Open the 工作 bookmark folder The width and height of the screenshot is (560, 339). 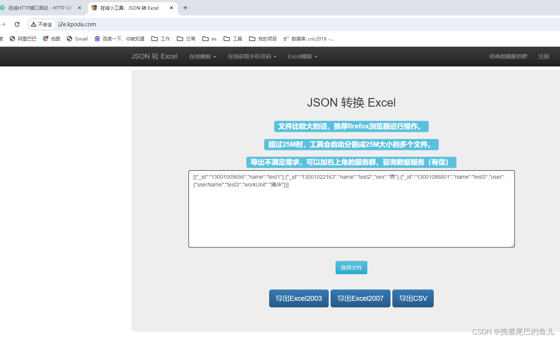(161, 39)
